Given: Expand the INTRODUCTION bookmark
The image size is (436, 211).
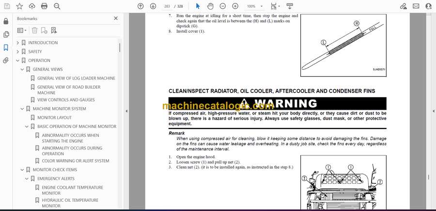Looking at the screenshot, I should pyautogui.click(x=18, y=43).
